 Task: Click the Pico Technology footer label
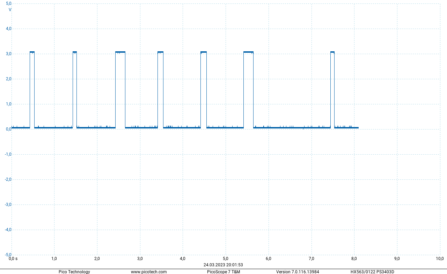pyautogui.click(x=74, y=272)
